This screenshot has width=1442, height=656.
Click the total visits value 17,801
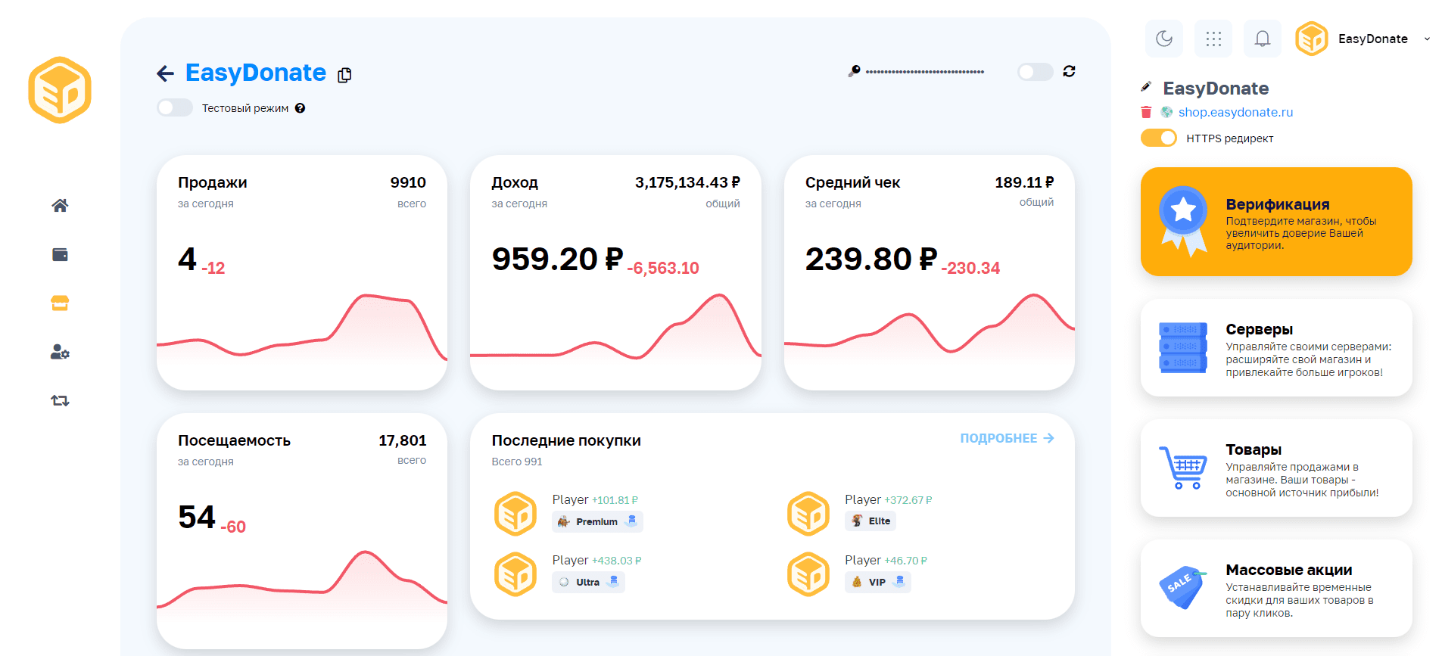(x=403, y=440)
